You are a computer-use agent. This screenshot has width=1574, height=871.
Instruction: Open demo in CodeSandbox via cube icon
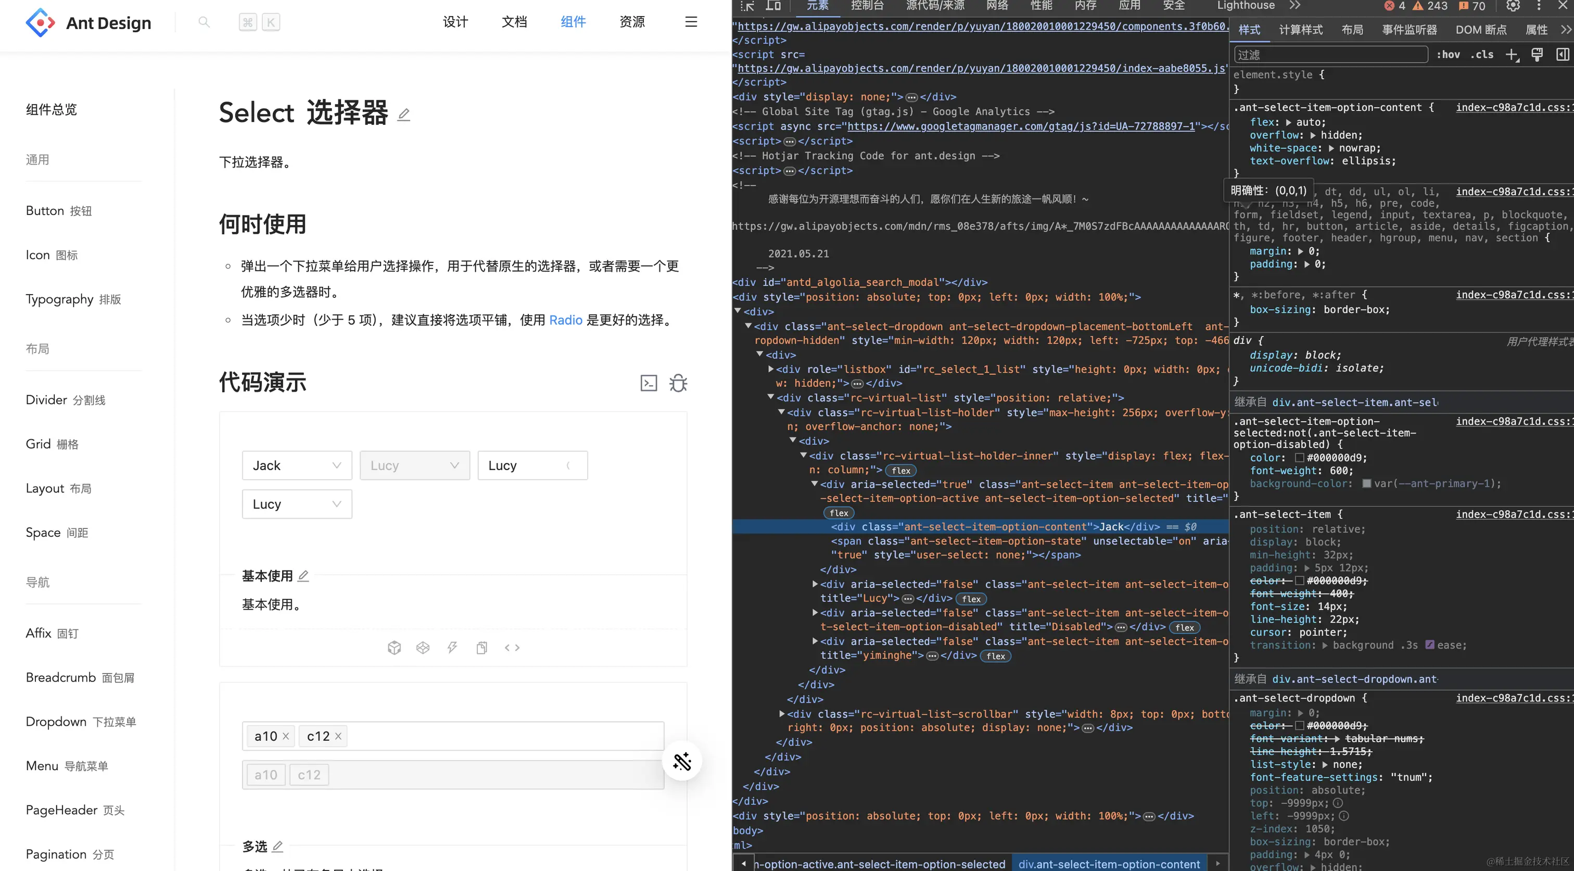pyautogui.click(x=394, y=647)
